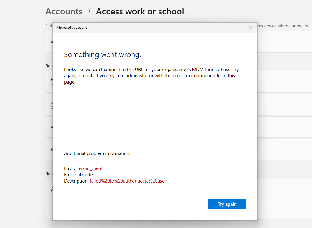Image resolution: width=312 pixels, height=228 pixels.
Task: Click the partially hidden icon in lower-left card
Action: coord(51,190)
